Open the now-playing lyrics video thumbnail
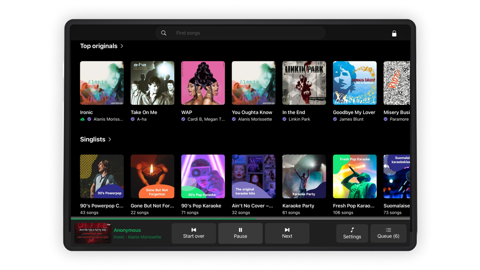Viewport: 480px width, 270px height. coord(93,233)
